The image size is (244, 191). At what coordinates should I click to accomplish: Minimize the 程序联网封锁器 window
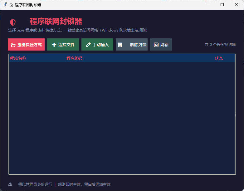pyautogui.click(x=208, y=5)
